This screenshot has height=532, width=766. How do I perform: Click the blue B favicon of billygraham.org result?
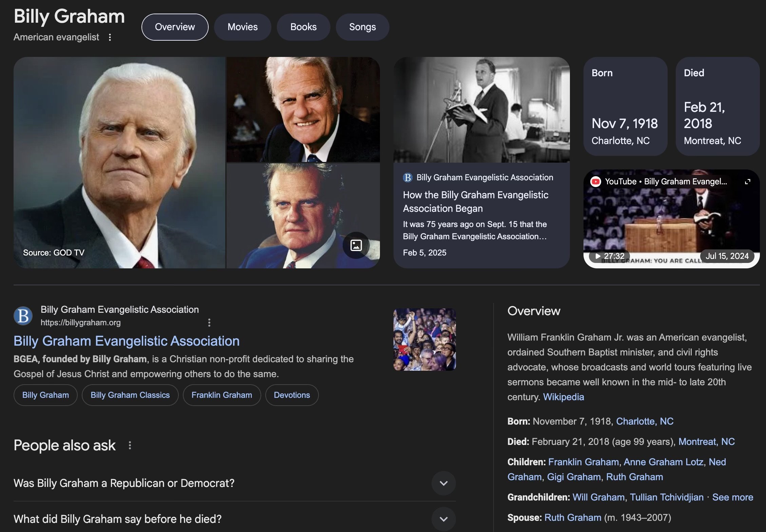23,316
